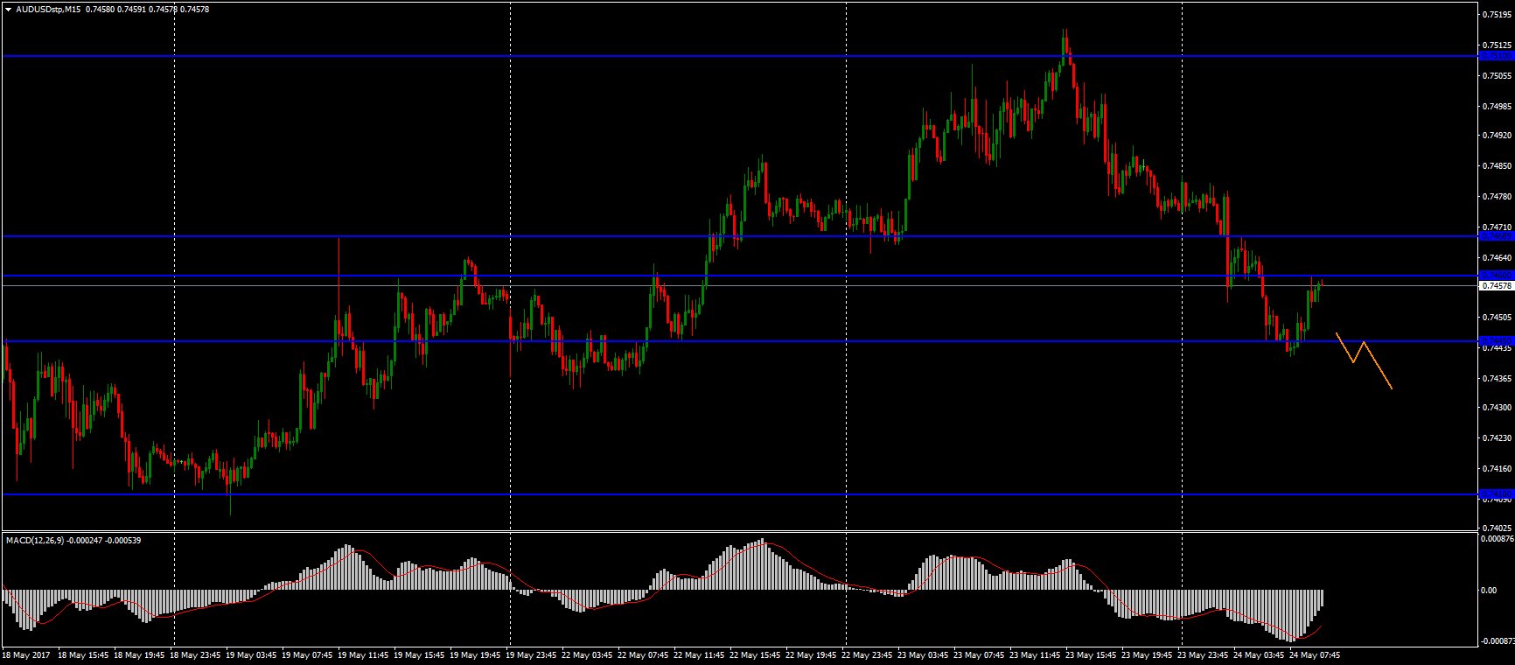Select the 0.74450 horizontal line price tag
This screenshot has width=1515, height=665.
1496,340
